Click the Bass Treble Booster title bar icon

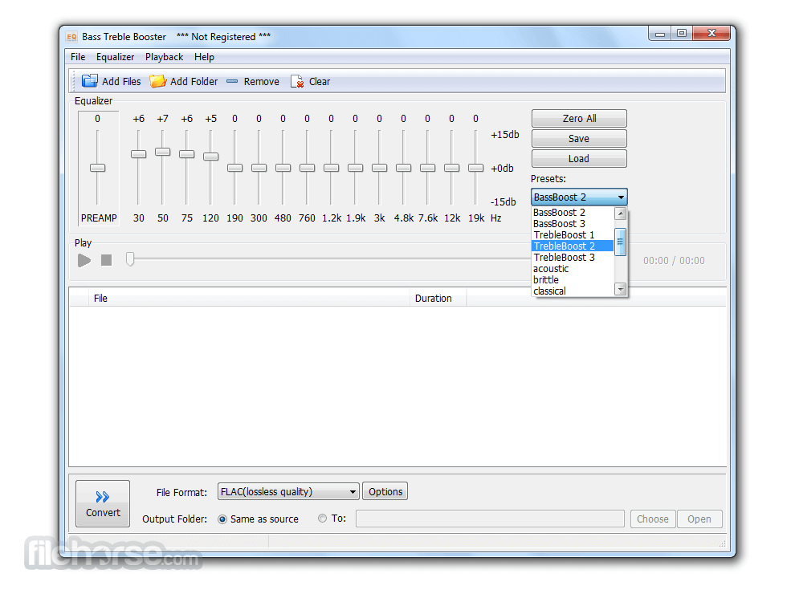(72, 37)
